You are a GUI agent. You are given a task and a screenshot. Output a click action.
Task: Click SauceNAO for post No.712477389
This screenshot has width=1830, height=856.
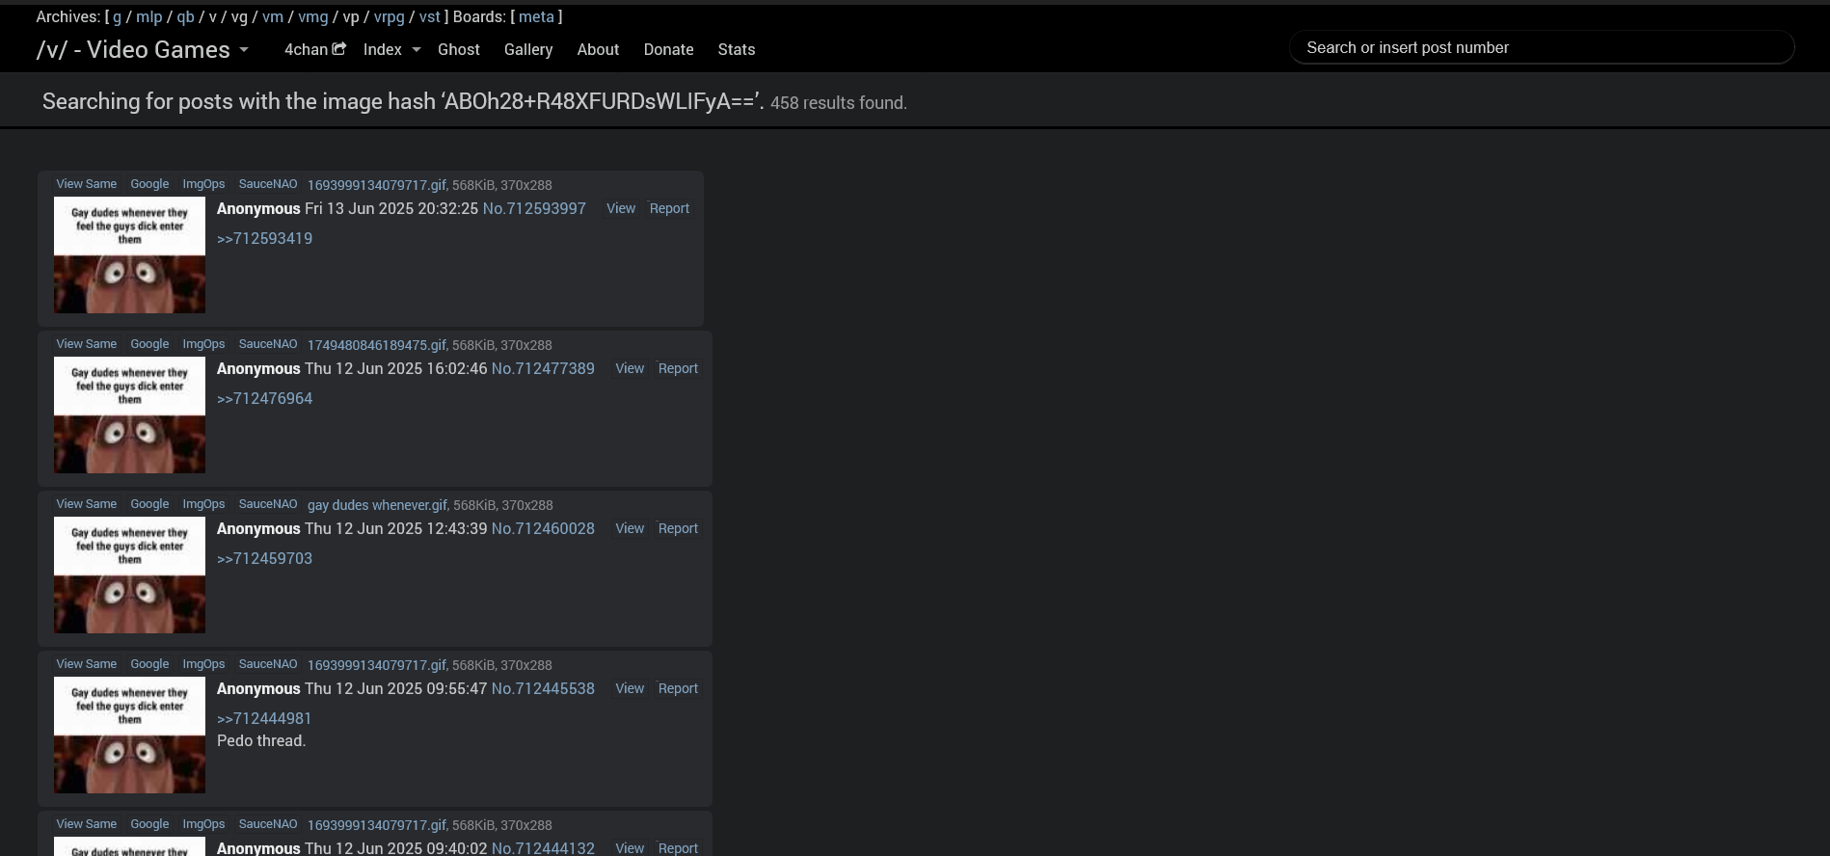[268, 344]
